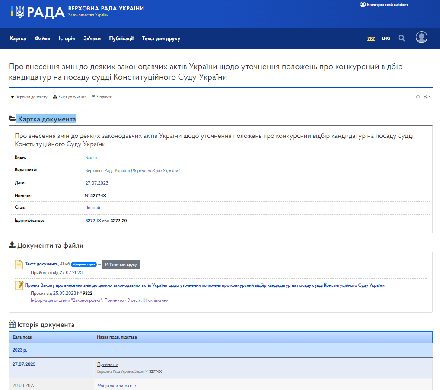Switch interface language to ENG
Screen dimensions: 440x390
click(x=385, y=38)
